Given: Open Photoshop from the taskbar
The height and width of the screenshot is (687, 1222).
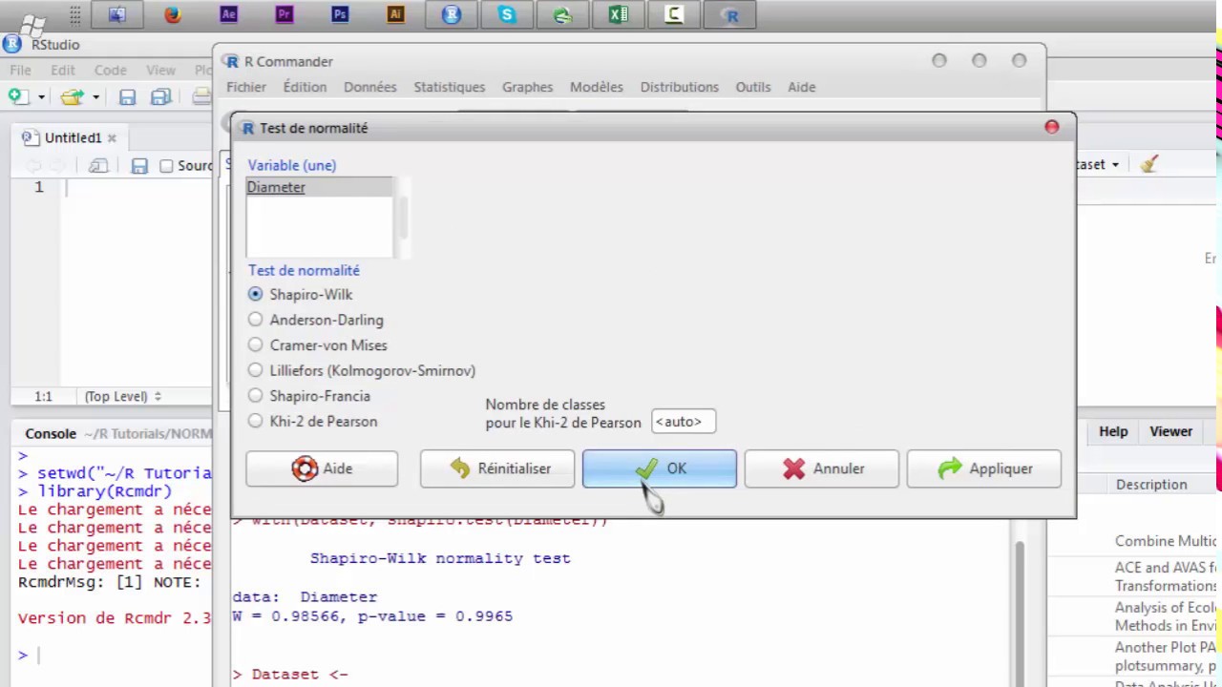Looking at the screenshot, I should coord(340,14).
